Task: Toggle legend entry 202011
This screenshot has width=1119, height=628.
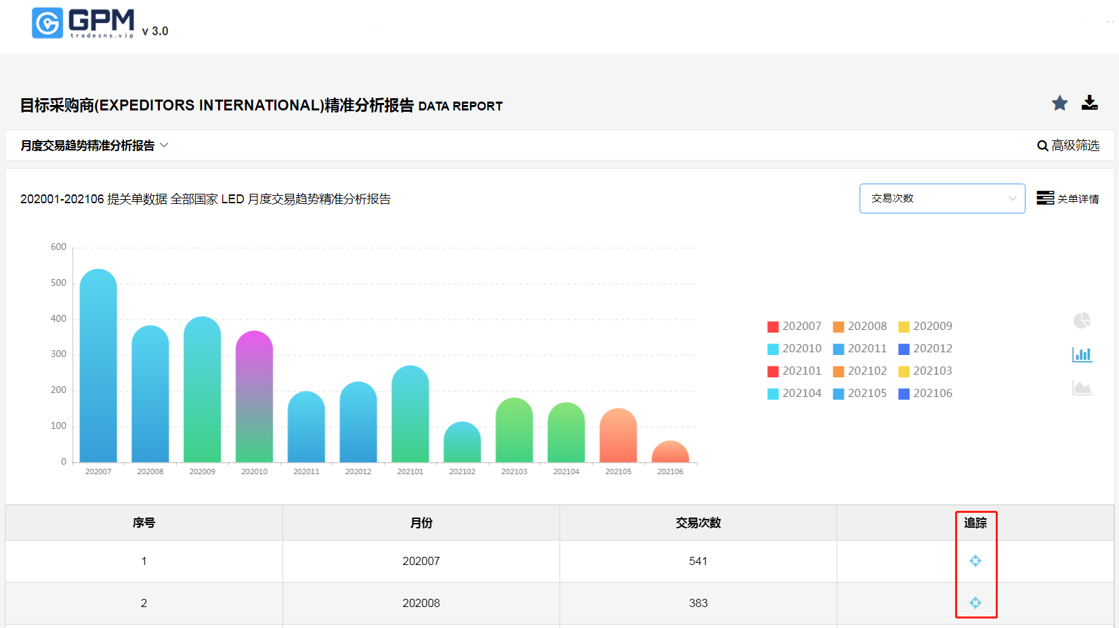Action: [860, 349]
